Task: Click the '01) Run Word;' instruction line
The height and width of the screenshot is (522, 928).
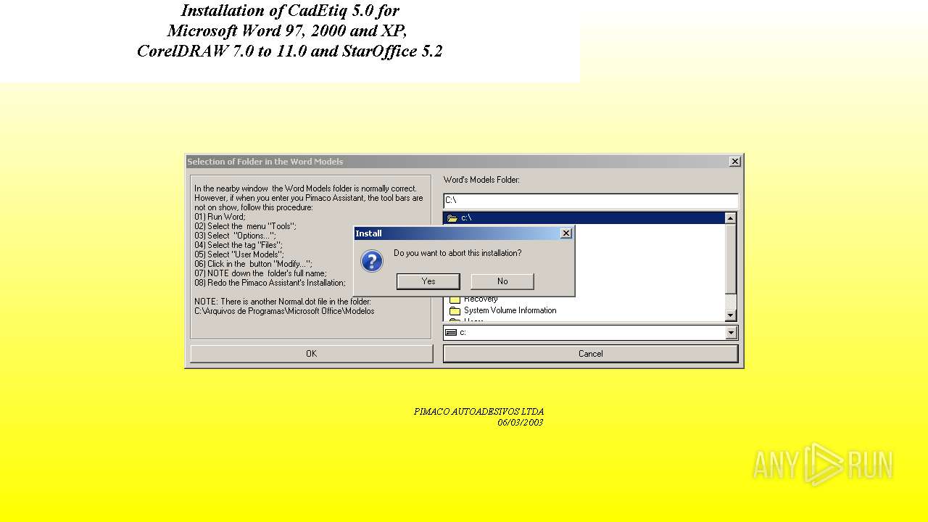Action: point(220,217)
